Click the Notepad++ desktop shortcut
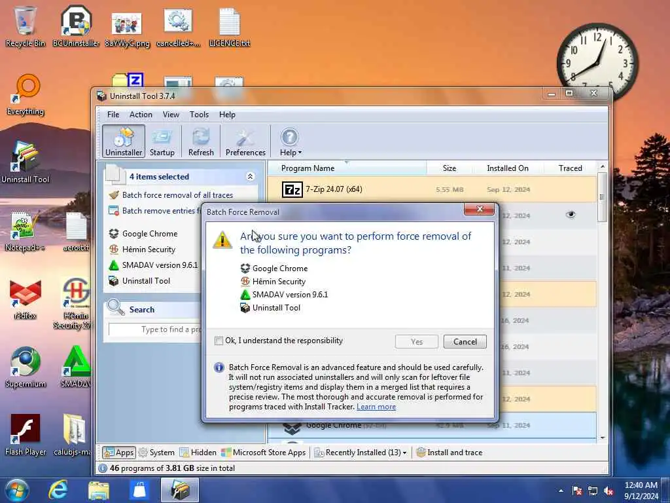The image size is (670, 503). 26,231
